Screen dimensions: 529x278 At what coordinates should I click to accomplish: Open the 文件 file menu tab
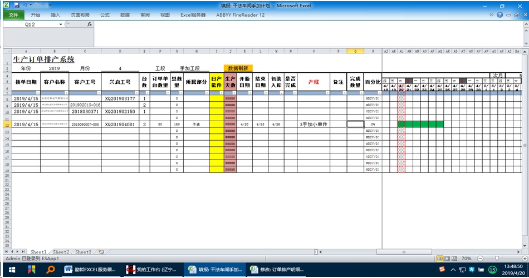coord(13,15)
